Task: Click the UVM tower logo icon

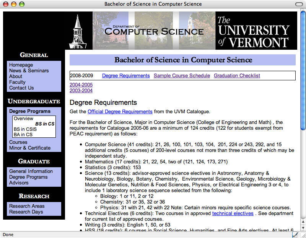Action: (x=78, y=31)
